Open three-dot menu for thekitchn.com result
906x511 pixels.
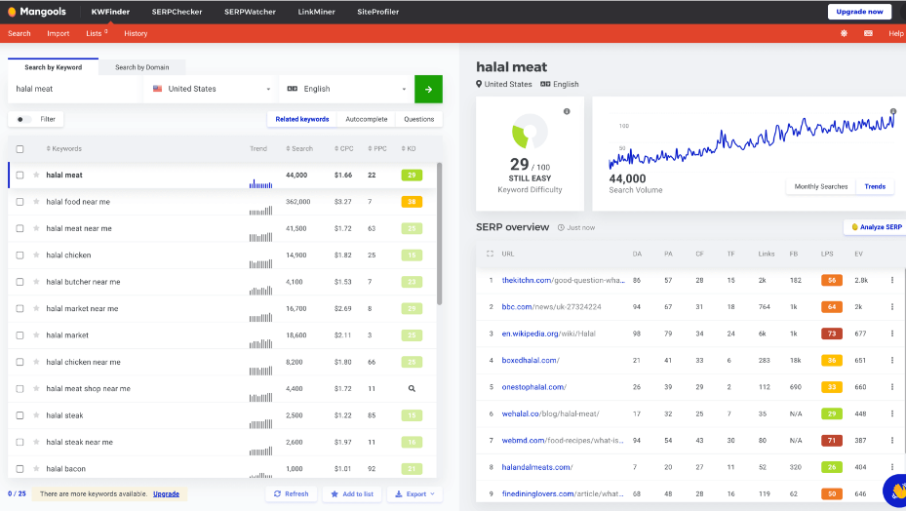click(891, 280)
